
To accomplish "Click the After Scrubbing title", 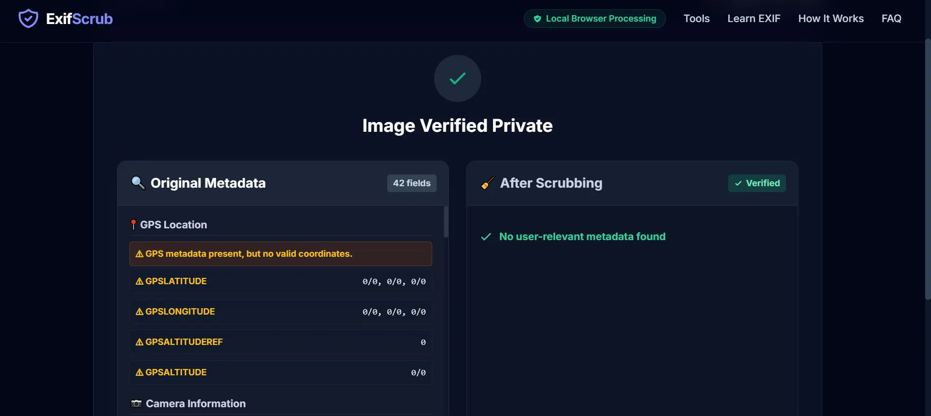I will tap(551, 183).
